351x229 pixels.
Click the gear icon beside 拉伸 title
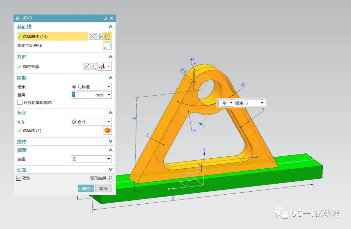point(18,18)
